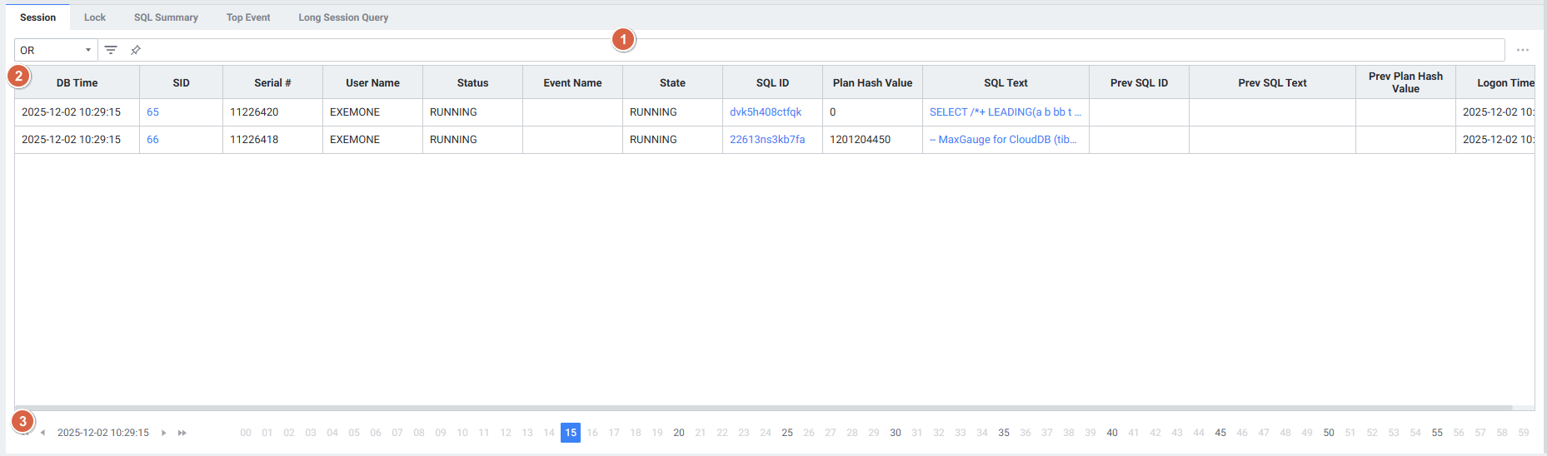
Task: Open the OR condition dropdown
Action: 56,50
